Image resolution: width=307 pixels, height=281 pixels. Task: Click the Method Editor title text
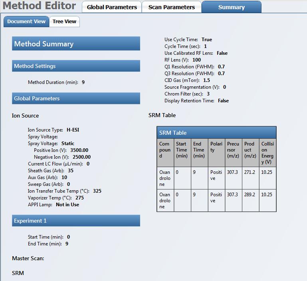pos(39,6)
